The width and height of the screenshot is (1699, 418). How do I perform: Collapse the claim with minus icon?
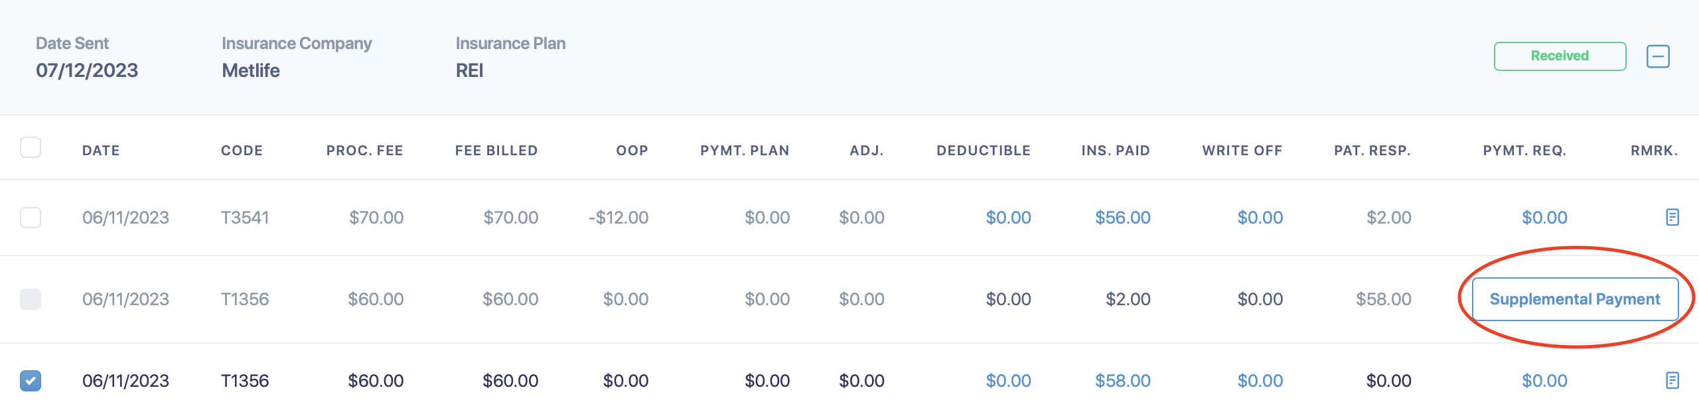click(1658, 56)
